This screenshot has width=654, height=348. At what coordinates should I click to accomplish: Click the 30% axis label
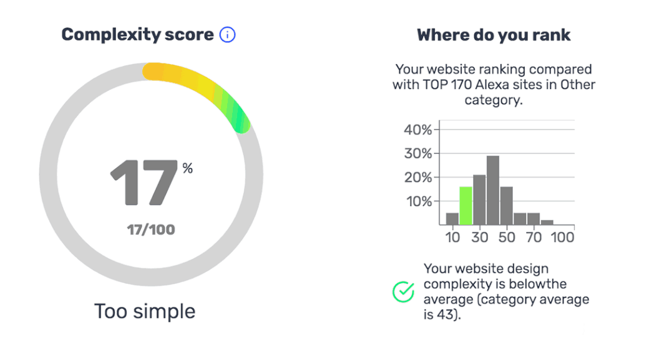[x=417, y=154]
